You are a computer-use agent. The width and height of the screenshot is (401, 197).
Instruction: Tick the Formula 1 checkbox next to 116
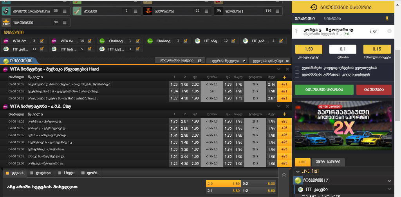point(277,11)
